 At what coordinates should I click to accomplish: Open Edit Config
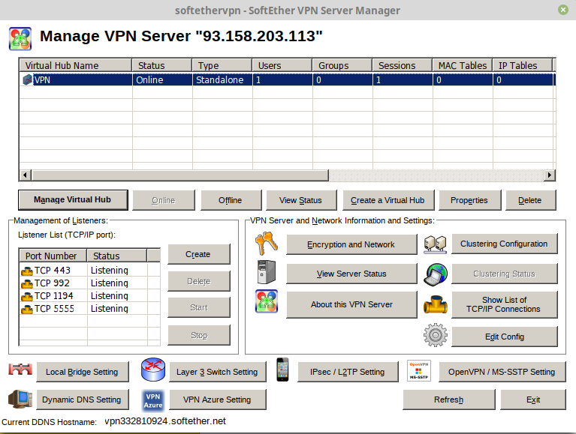[505, 337]
